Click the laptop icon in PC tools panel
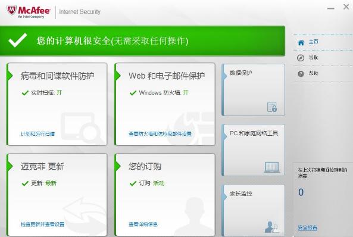The height and width of the screenshot is (237, 353). (271, 167)
